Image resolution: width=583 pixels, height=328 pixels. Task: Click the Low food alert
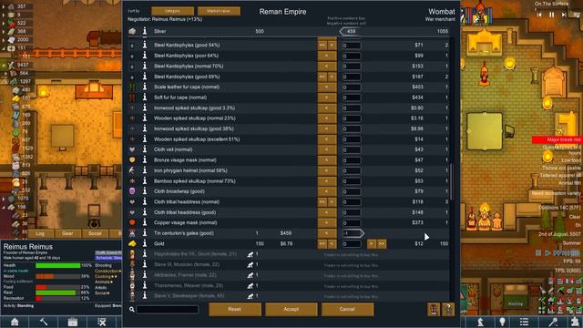pyautogui.click(x=571, y=160)
